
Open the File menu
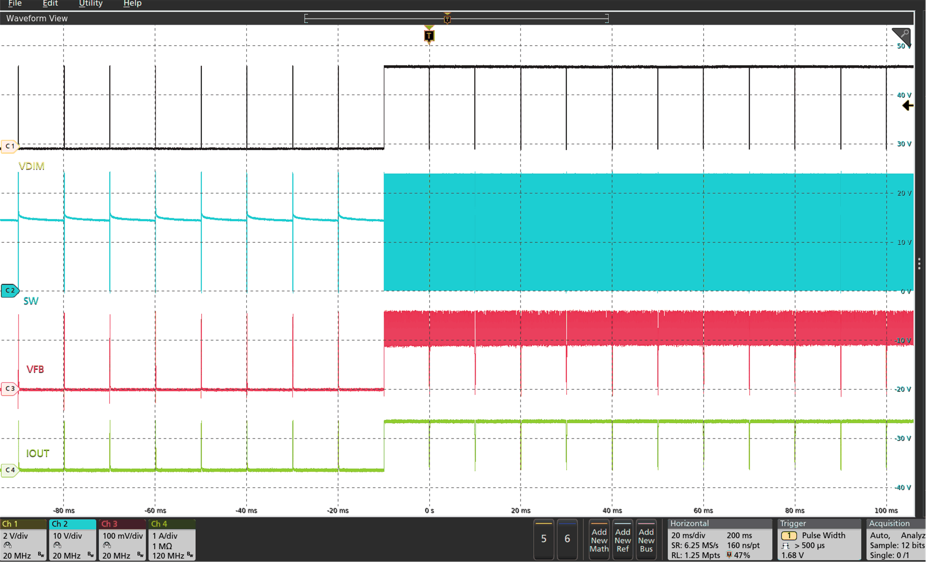click(14, 3)
